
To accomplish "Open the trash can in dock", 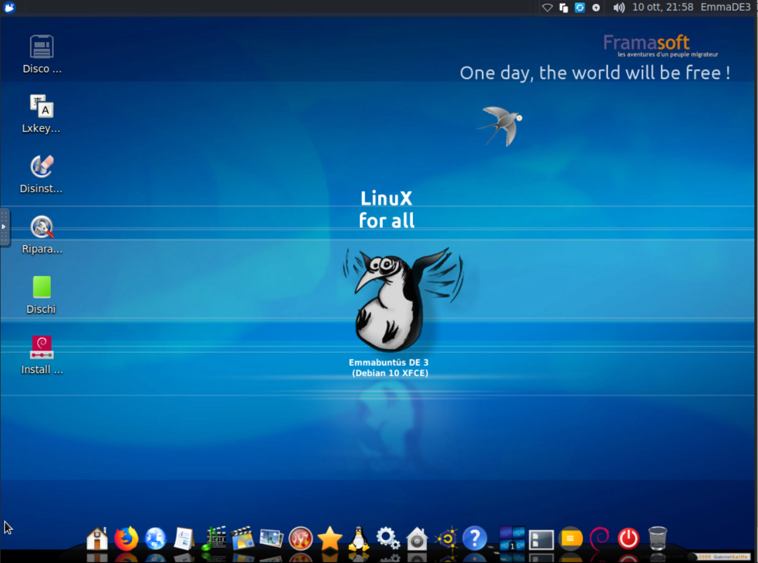I will click(x=657, y=538).
